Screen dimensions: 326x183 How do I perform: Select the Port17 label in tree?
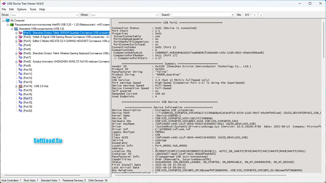coord(28,99)
